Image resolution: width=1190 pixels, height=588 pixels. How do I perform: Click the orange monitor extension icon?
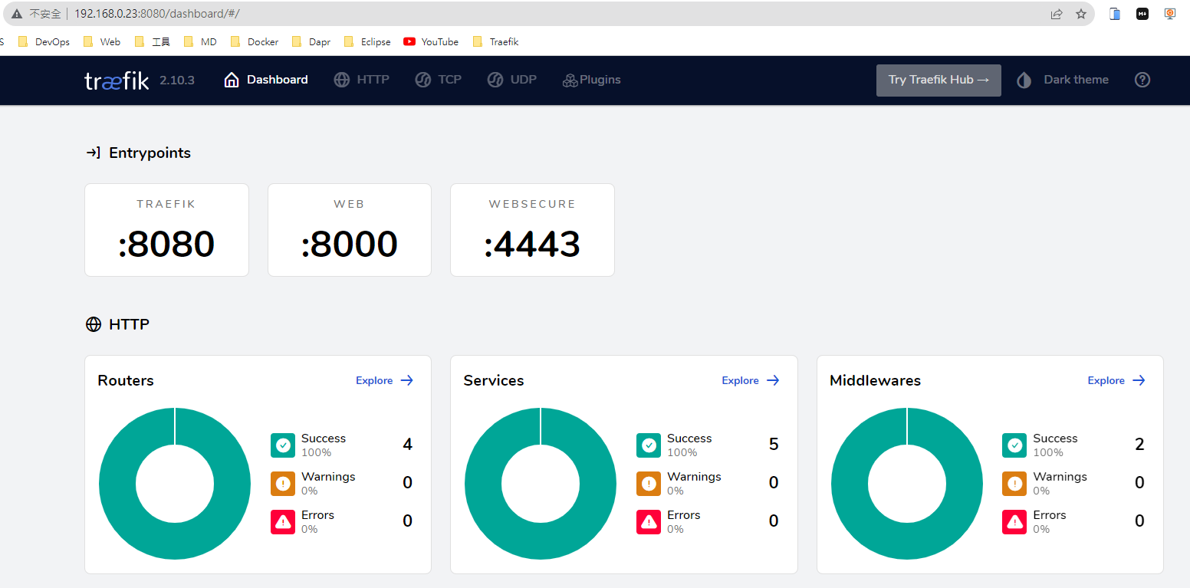1170,14
